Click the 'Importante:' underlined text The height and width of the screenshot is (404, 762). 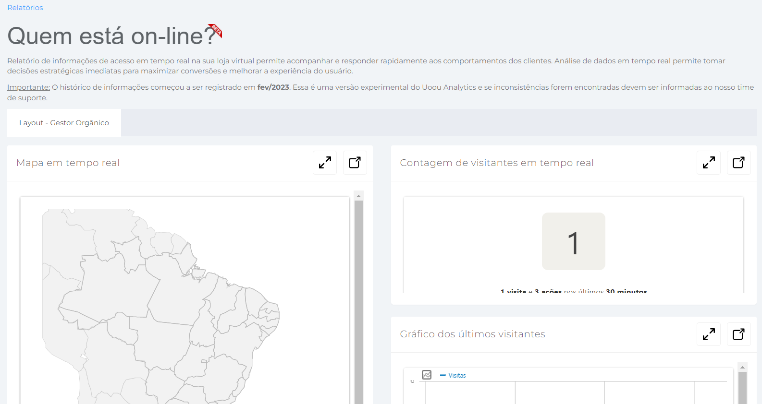pyautogui.click(x=28, y=87)
